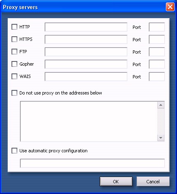Click the Gopher server address field
177x194 pixels.
click(x=86, y=64)
